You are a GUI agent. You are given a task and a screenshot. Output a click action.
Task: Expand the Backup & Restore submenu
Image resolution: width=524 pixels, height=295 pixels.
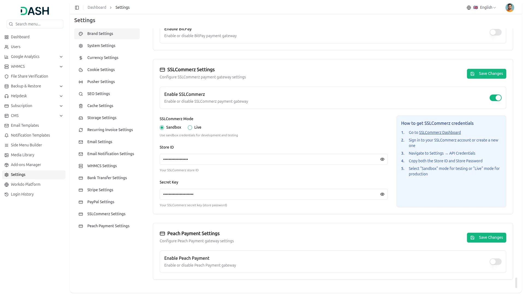(x=61, y=86)
